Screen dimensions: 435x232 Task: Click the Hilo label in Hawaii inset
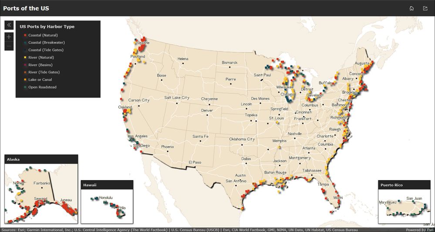tap(122, 207)
